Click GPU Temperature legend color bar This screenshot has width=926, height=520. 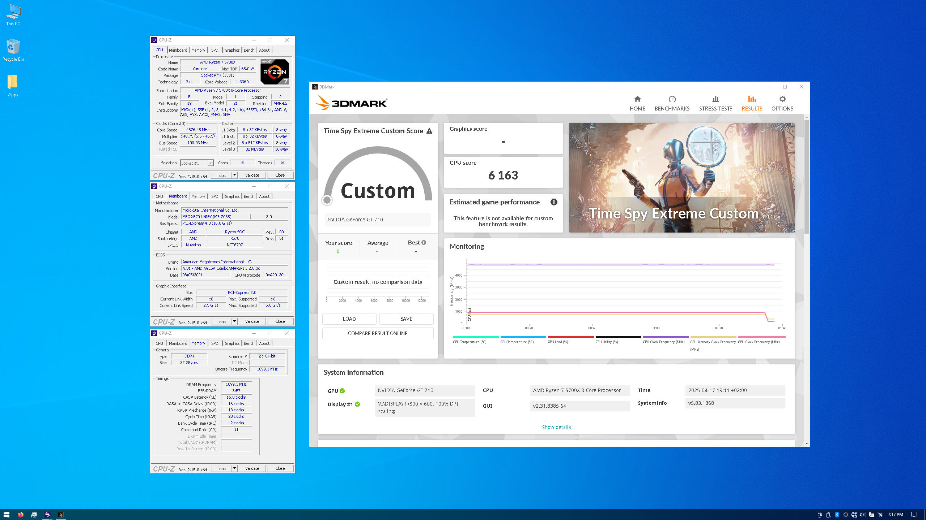(x=523, y=337)
